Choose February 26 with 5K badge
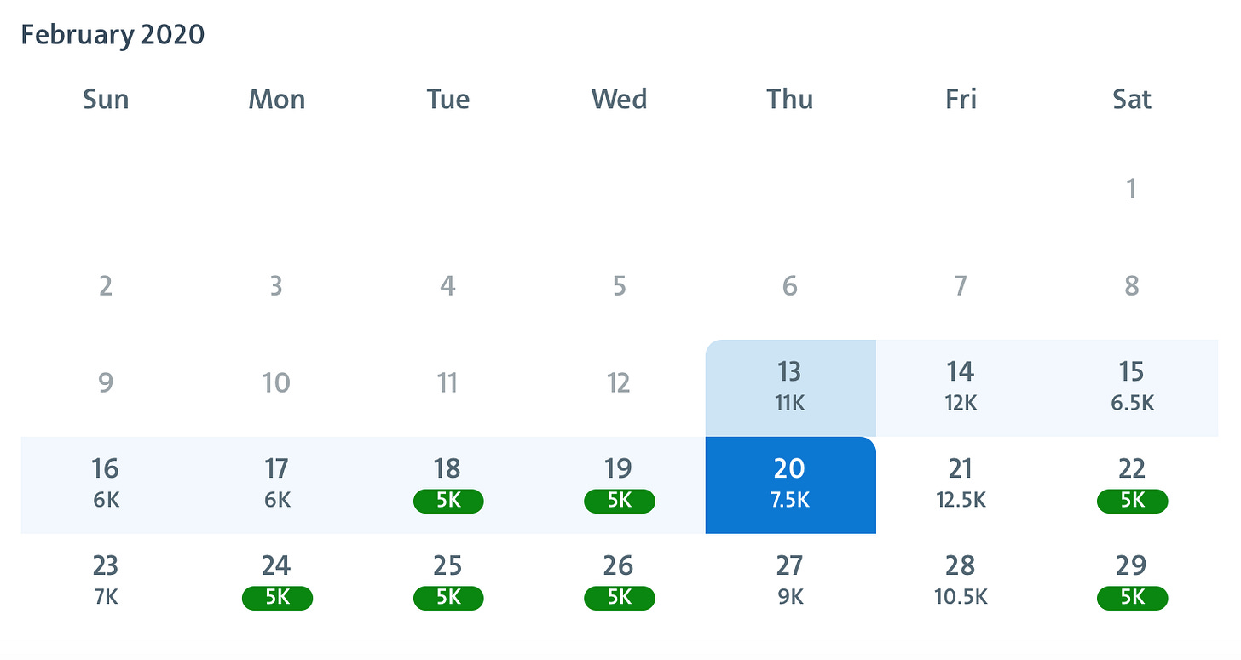The image size is (1241, 660). click(x=619, y=581)
